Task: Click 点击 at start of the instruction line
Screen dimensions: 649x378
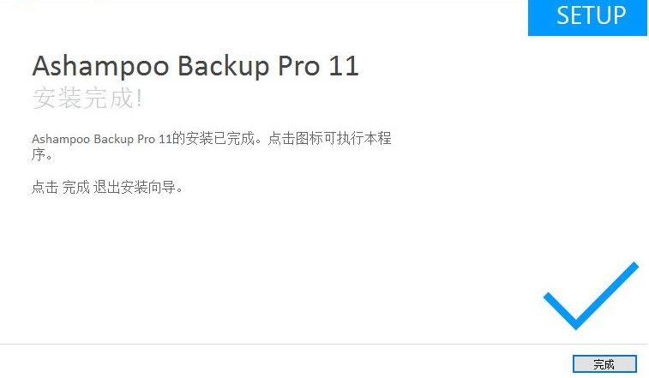Action: [x=45, y=187]
